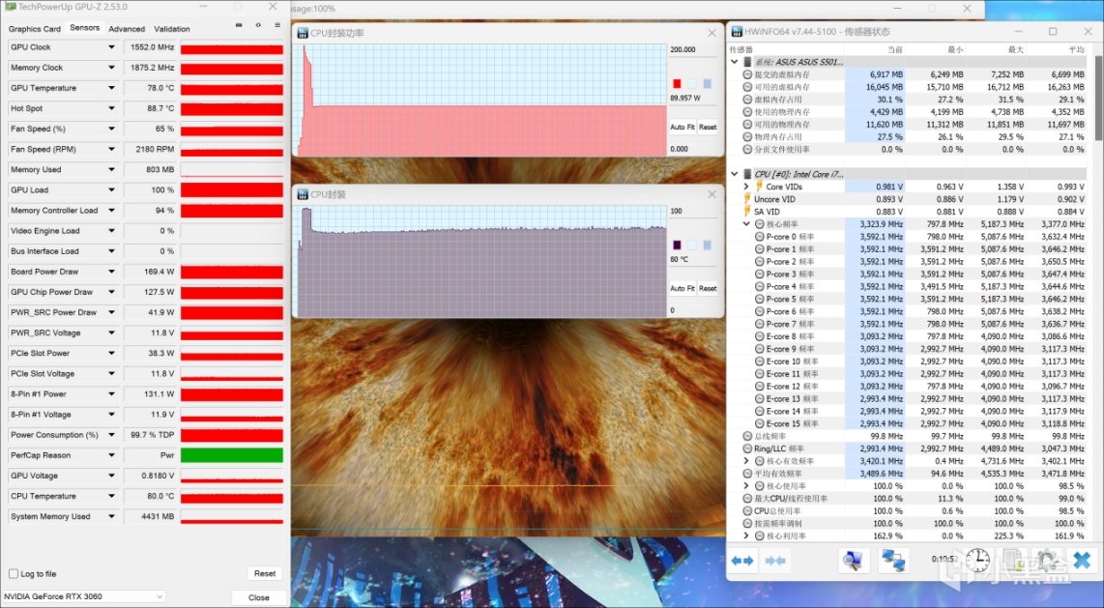Open the PerfCap Reason sensor dropdown
Screen dimensions: 1104x608
point(111,455)
